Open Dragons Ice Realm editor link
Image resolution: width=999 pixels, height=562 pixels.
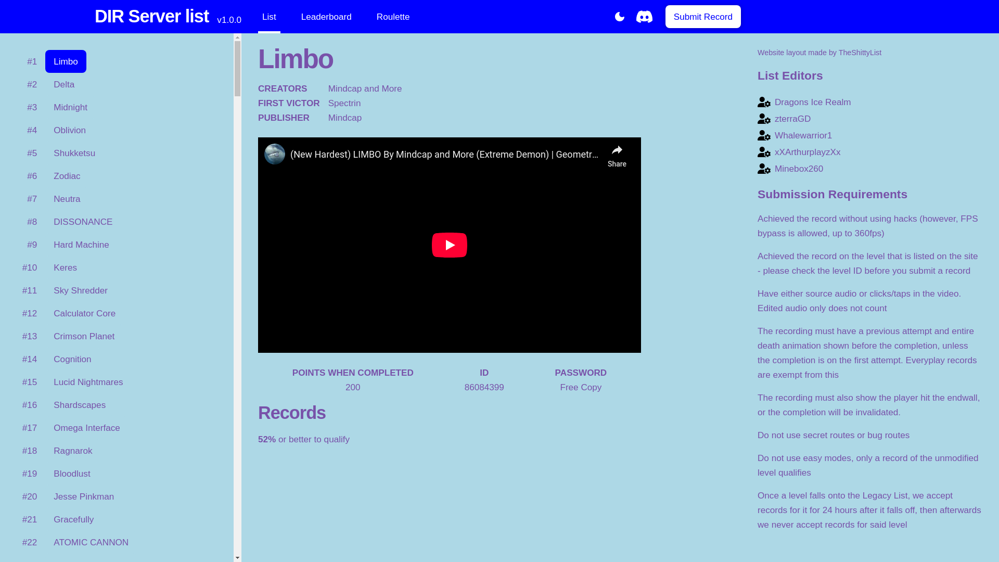tap(813, 103)
